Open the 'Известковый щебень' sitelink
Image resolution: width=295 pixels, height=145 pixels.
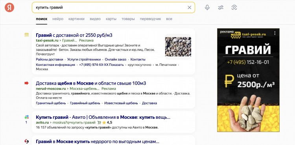pos(121,103)
